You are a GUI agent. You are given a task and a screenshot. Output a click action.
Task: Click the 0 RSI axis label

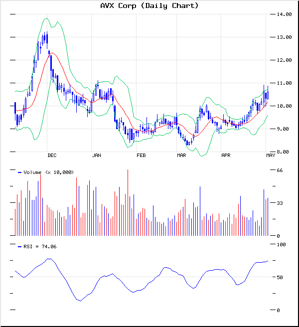(278, 310)
